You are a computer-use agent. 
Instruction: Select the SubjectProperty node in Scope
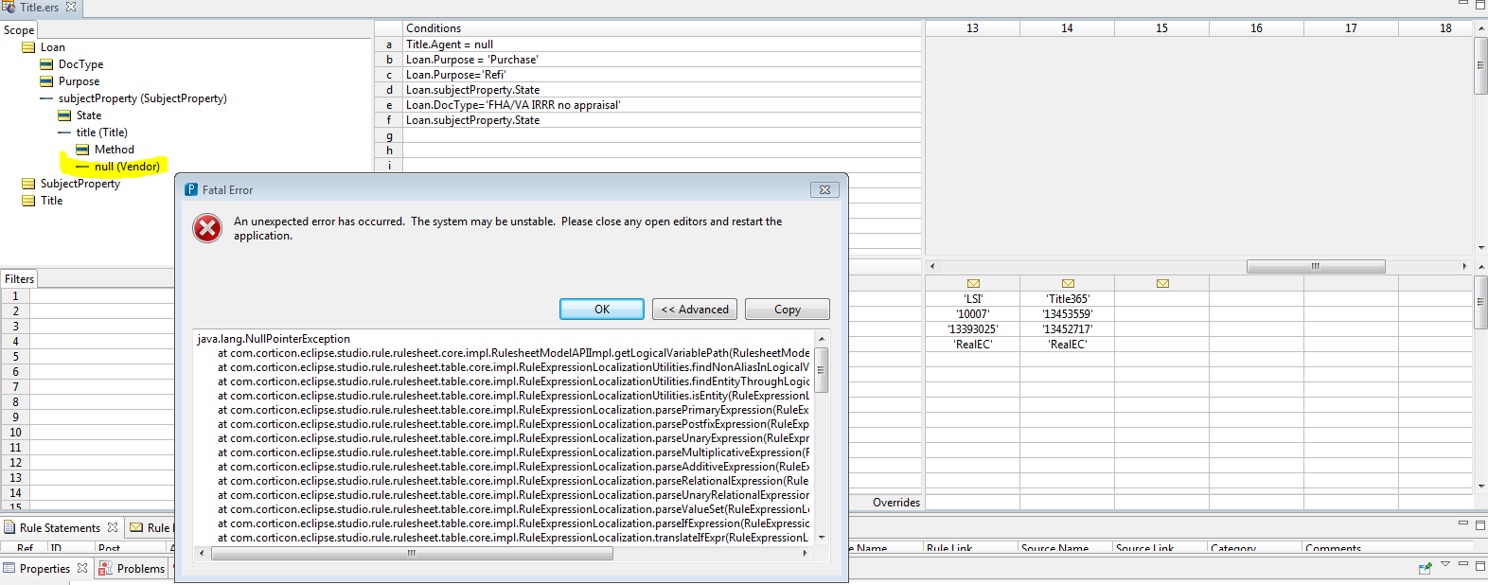point(80,184)
